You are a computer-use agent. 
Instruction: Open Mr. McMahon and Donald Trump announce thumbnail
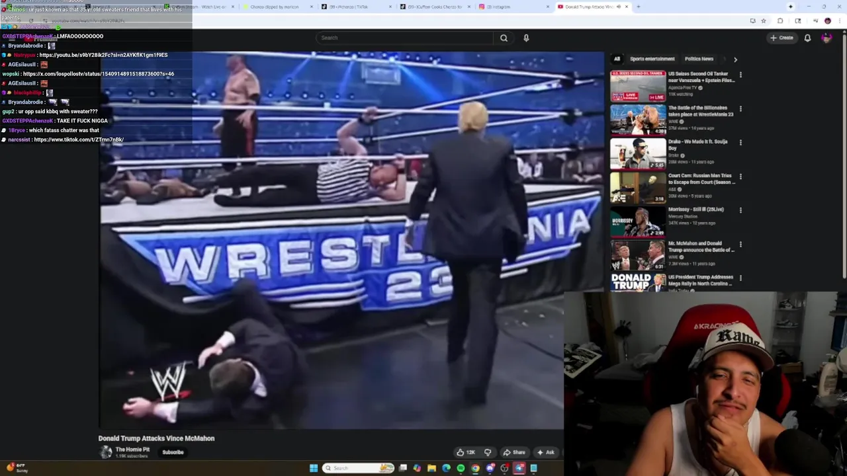pyautogui.click(x=638, y=255)
